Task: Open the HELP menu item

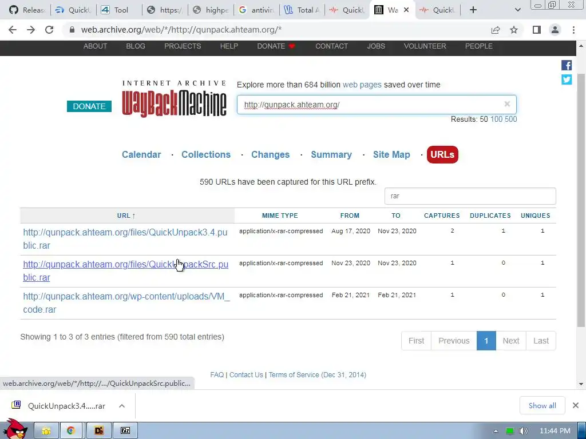Action: 229,46
